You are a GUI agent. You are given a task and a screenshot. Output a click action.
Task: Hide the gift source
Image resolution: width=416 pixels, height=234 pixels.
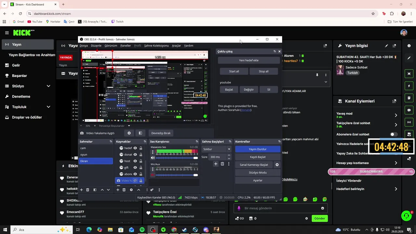coord(135,168)
